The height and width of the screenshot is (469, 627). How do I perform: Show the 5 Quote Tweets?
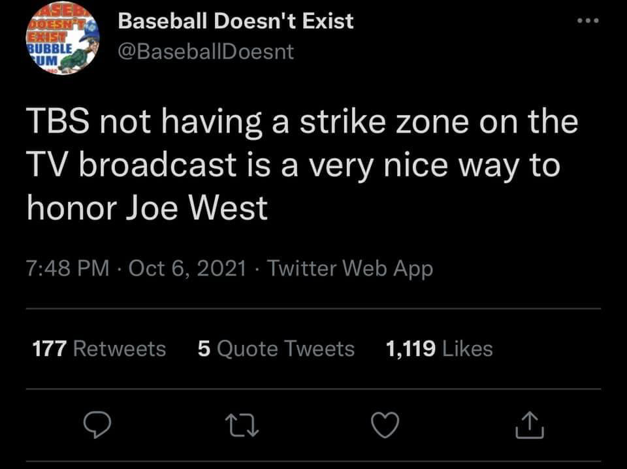tap(276, 349)
